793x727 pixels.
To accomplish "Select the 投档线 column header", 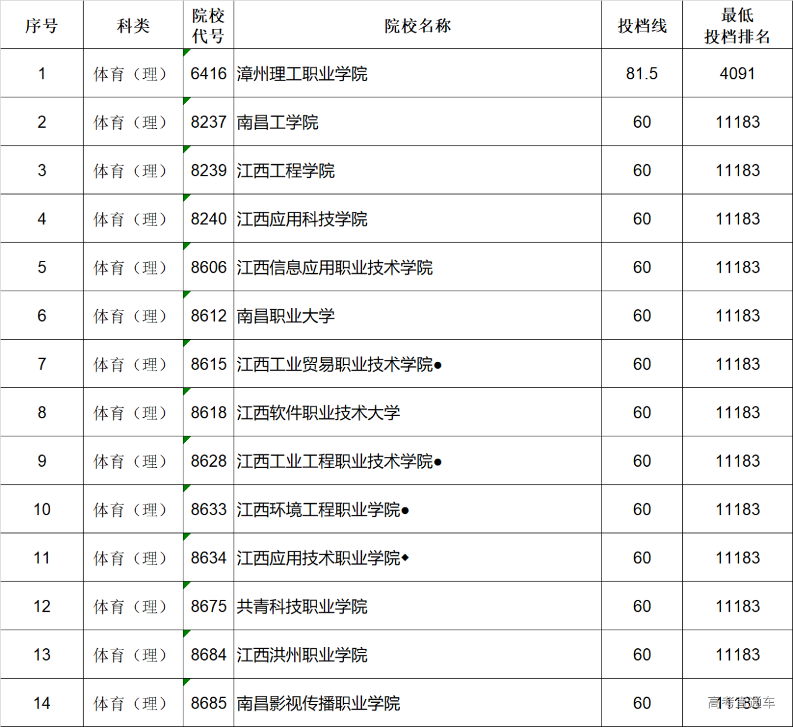I will point(642,25).
